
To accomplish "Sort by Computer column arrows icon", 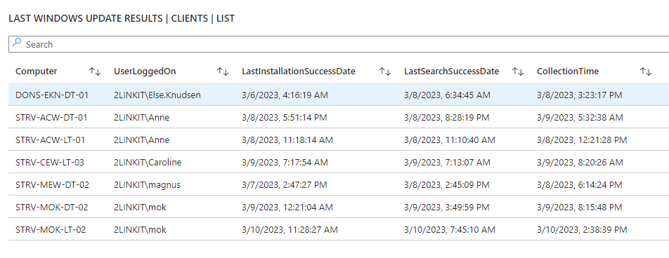I will 95,72.
